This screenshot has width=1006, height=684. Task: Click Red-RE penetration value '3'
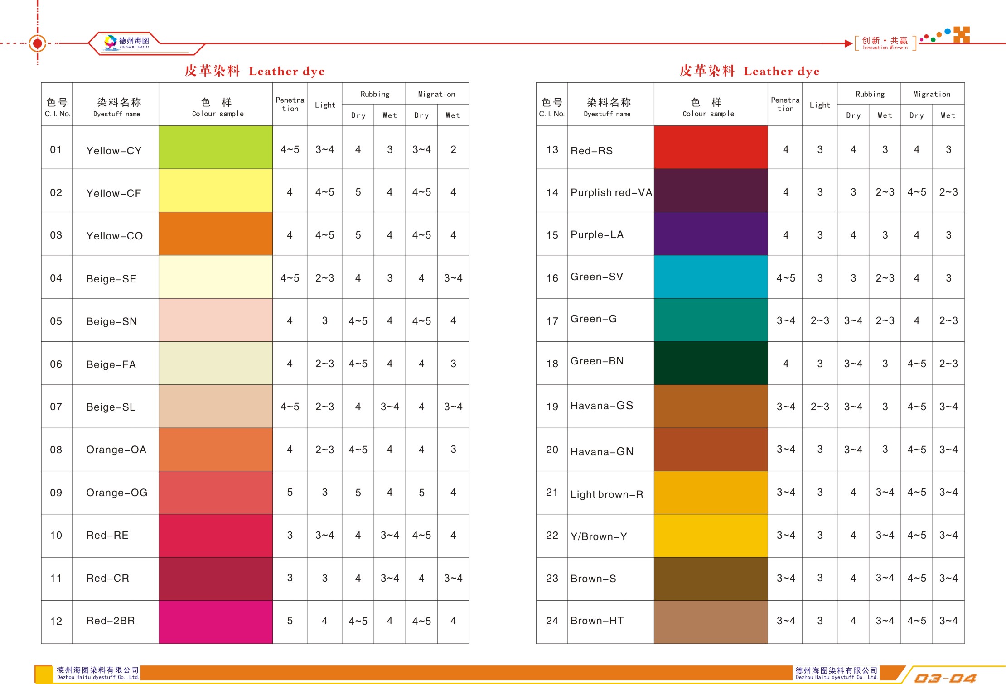pos(290,535)
